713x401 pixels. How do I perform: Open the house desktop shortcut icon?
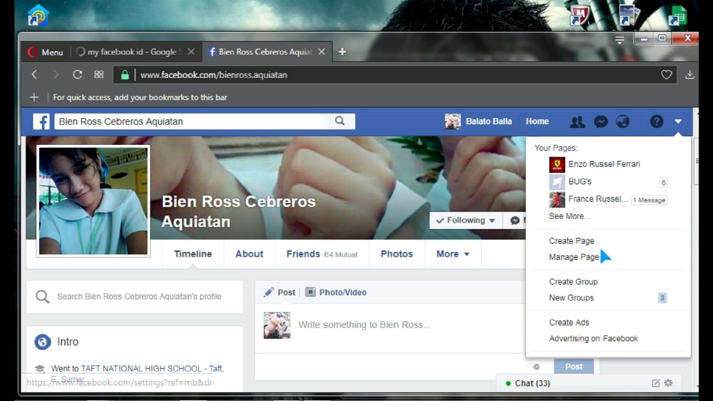[x=38, y=15]
